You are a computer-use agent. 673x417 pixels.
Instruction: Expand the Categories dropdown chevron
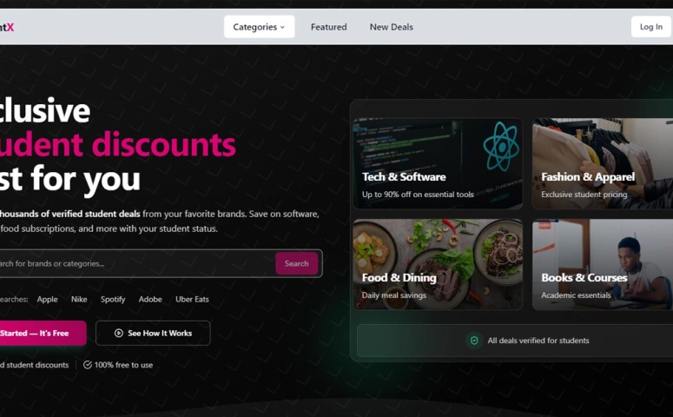(x=282, y=27)
